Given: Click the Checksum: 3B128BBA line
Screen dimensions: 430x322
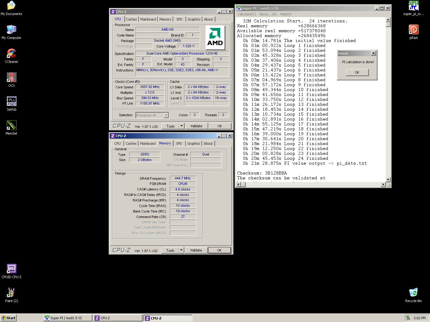Looking at the screenshot, I should point(262,173).
